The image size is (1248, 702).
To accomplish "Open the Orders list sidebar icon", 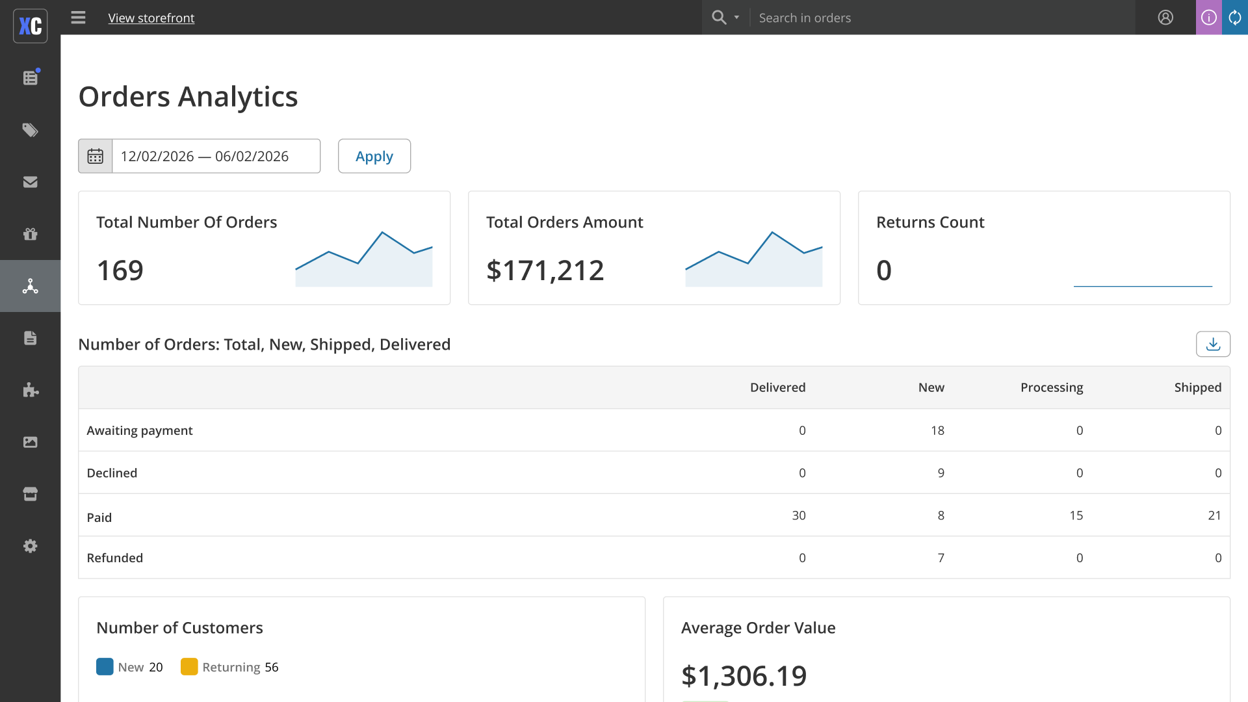I will pyautogui.click(x=31, y=78).
